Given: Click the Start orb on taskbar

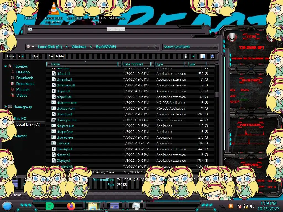Looking at the screenshot, I should (7, 206).
